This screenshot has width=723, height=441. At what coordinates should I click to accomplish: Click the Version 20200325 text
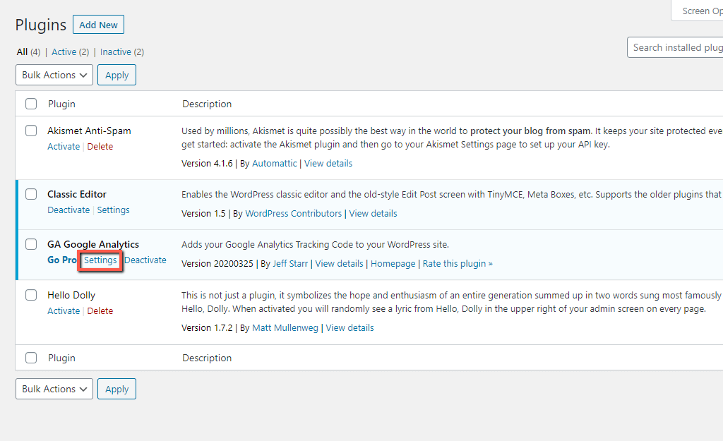point(217,264)
